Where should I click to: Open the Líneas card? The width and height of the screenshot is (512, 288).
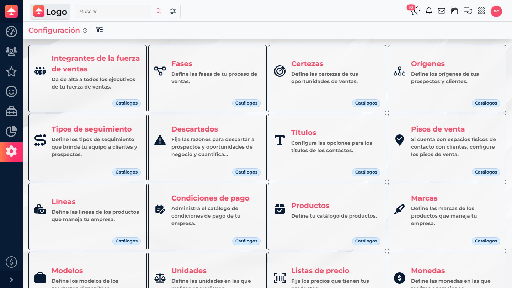(87, 217)
